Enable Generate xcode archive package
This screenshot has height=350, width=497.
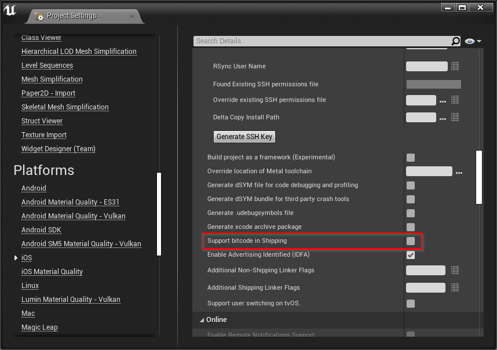[x=410, y=227]
